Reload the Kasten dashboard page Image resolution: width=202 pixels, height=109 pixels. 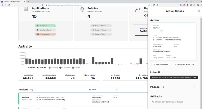tap(9, 5)
